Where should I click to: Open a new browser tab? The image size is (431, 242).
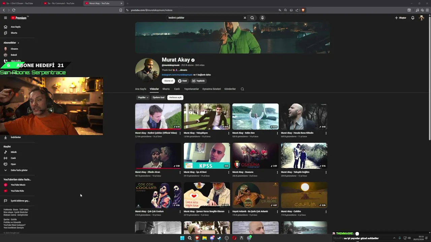click(x=128, y=3)
